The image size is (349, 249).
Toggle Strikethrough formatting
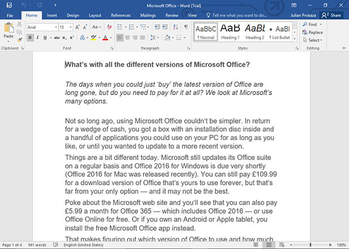(x=57, y=37)
